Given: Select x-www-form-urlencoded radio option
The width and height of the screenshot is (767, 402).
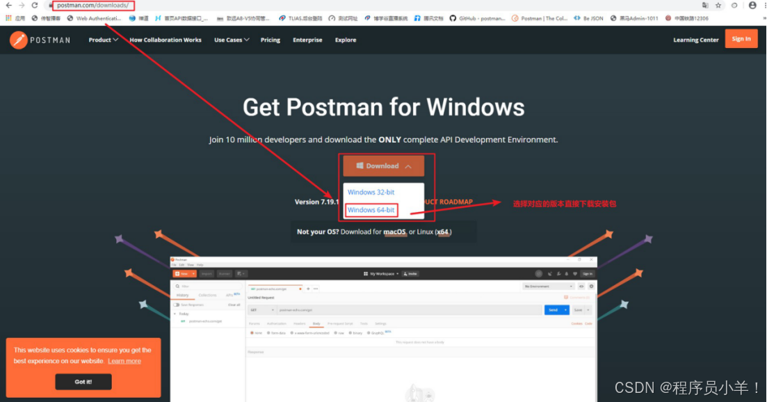Looking at the screenshot, I should click(x=292, y=333).
